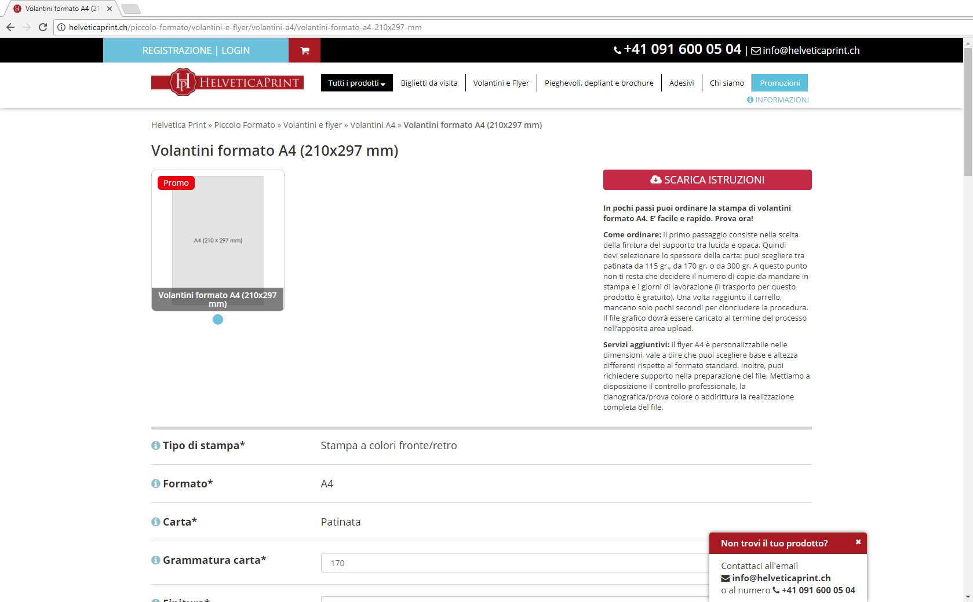This screenshot has width=973, height=602.
Task: Click the 'Patinata' carta value
Action: [x=341, y=522]
